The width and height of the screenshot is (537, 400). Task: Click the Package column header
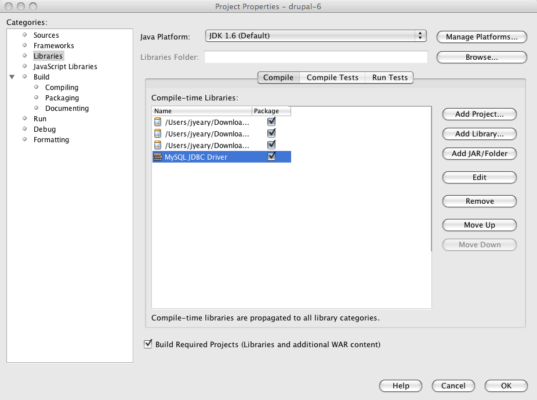271,111
